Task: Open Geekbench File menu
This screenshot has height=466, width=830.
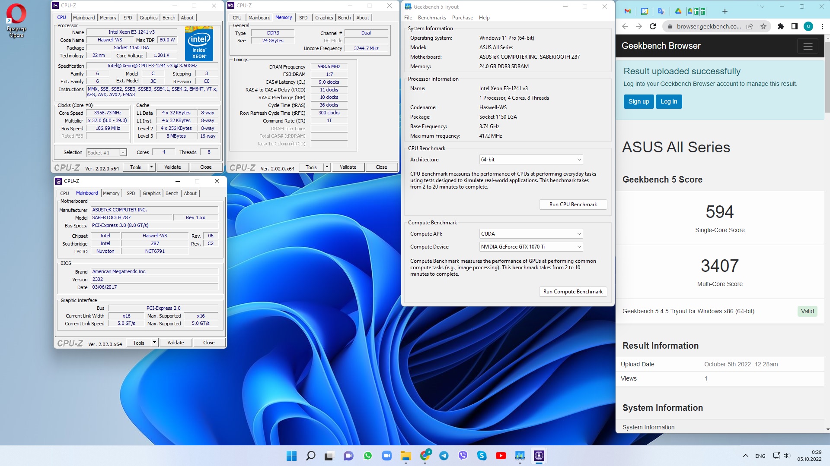Action: click(x=408, y=18)
